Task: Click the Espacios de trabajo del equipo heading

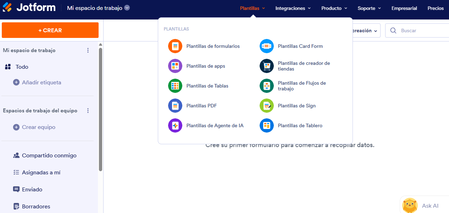Action: pyautogui.click(x=40, y=111)
